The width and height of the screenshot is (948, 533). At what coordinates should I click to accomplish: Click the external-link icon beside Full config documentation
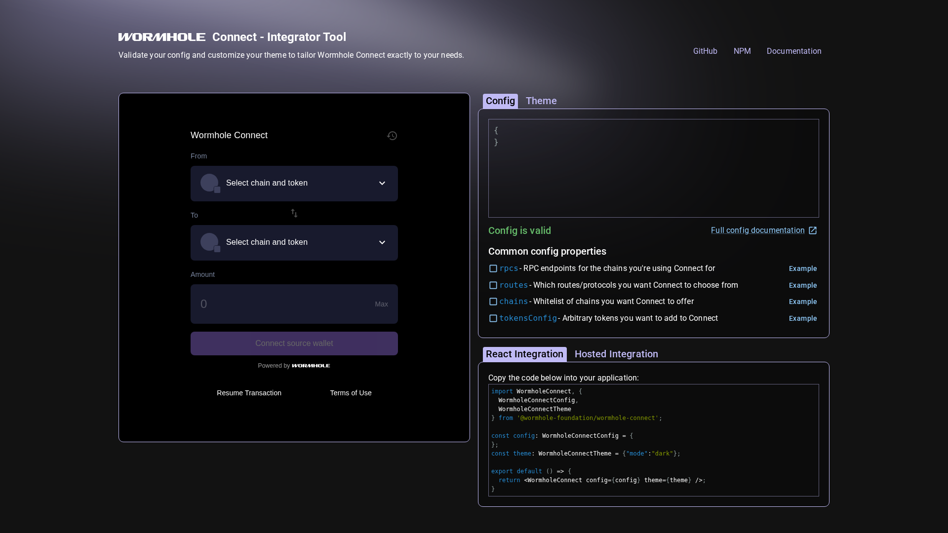click(813, 230)
